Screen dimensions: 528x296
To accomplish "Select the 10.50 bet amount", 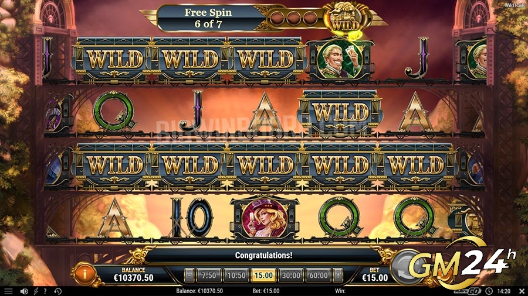I will click(x=236, y=276).
